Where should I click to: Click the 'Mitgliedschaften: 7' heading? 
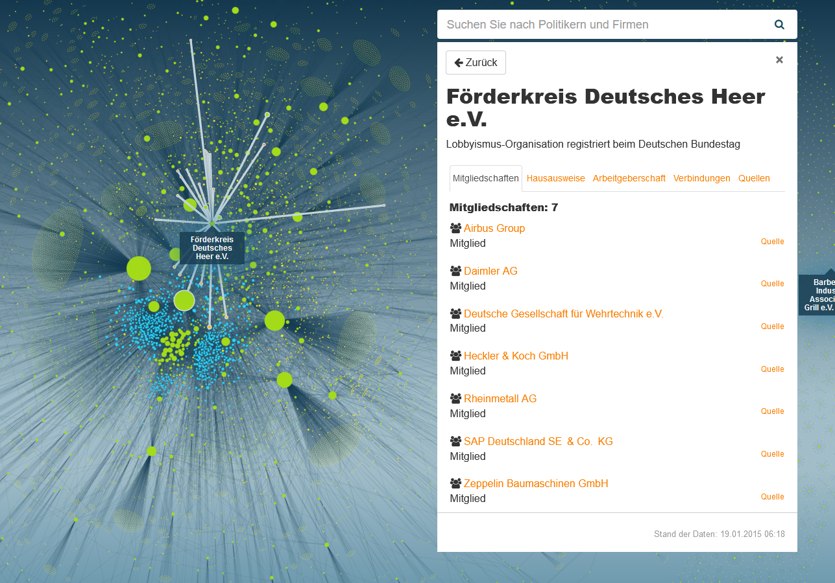click(x=503, y=208)
